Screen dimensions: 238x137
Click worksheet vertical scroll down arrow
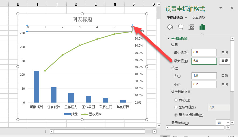pyautogui.click(x=159, y=126)
